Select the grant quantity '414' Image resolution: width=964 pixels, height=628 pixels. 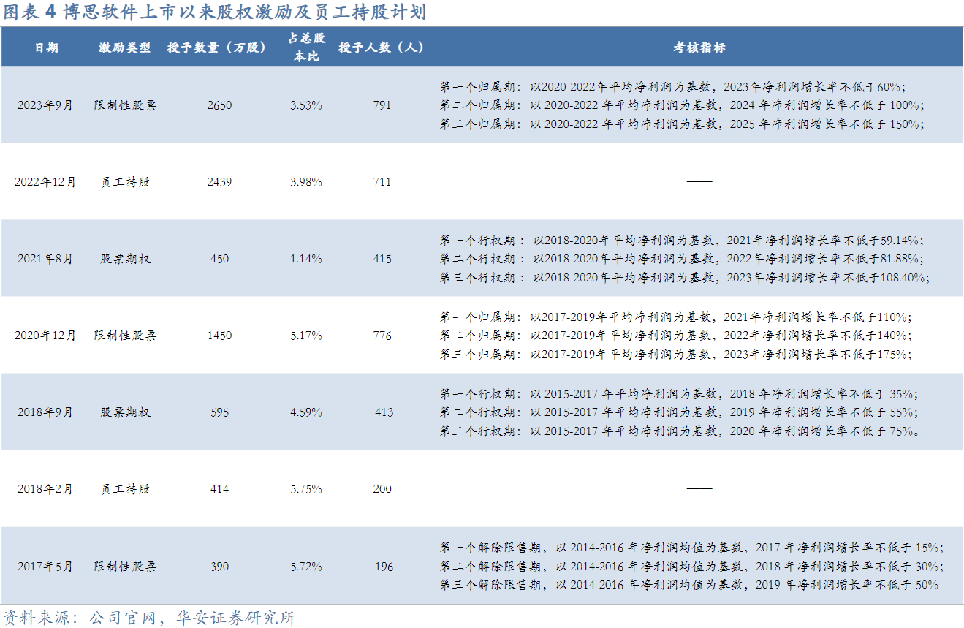point(219,489)
